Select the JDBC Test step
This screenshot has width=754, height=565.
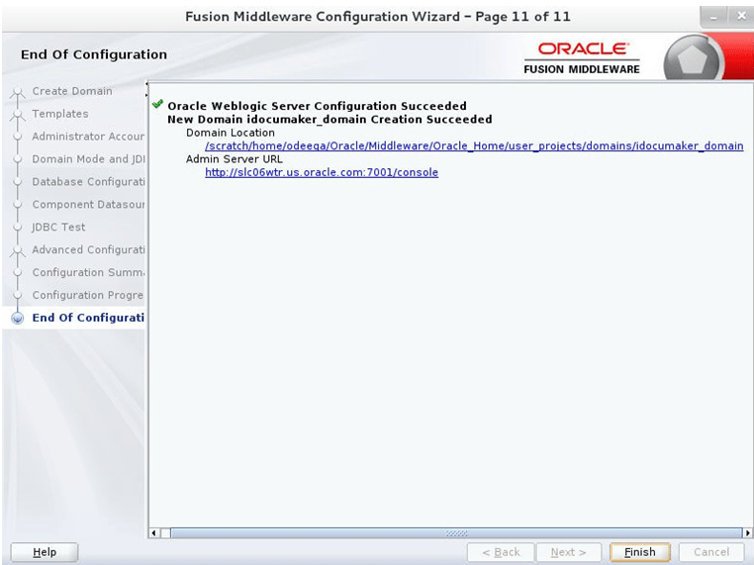[58, 227]
